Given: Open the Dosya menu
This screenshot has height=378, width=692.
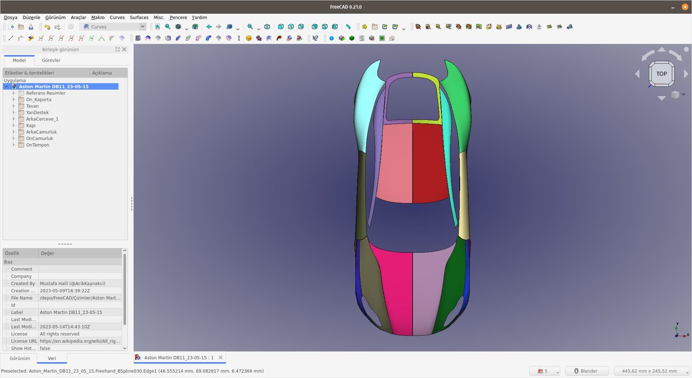Looking at the screenshot, I should [10, 17].
